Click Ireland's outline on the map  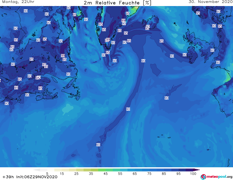tap(193, 55)
